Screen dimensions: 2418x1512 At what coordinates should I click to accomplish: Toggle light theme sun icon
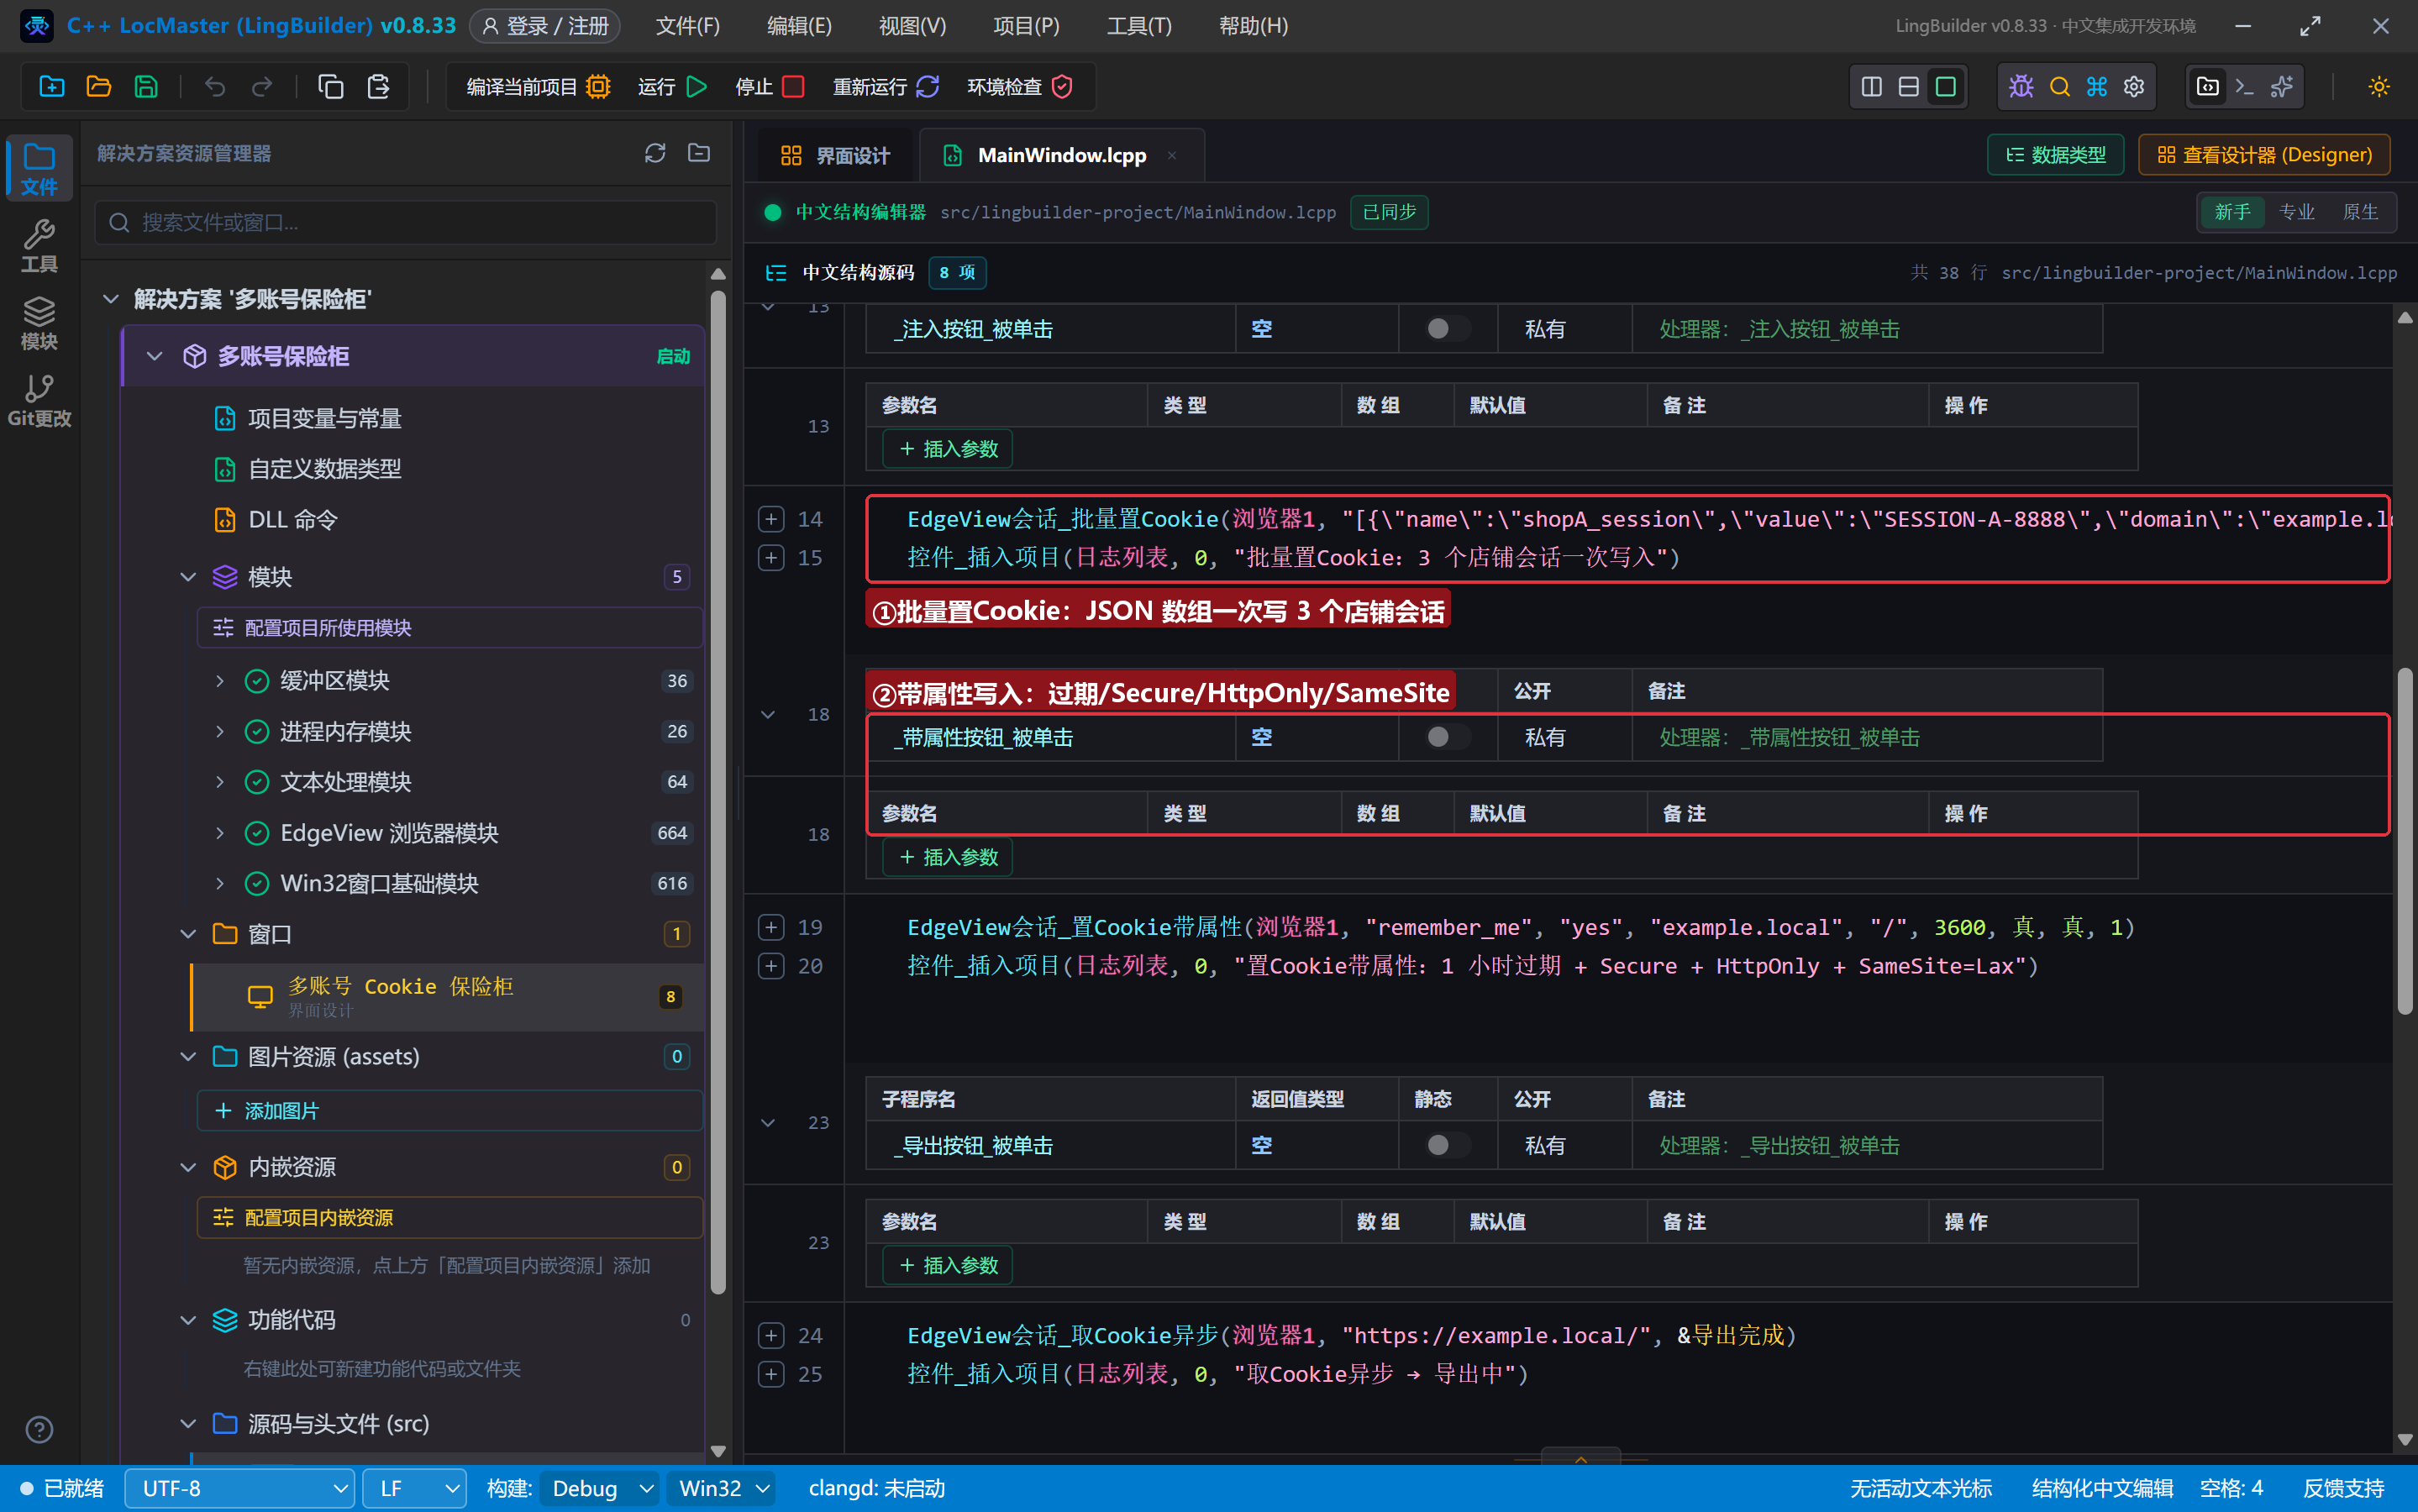[x=2379, y=87]
